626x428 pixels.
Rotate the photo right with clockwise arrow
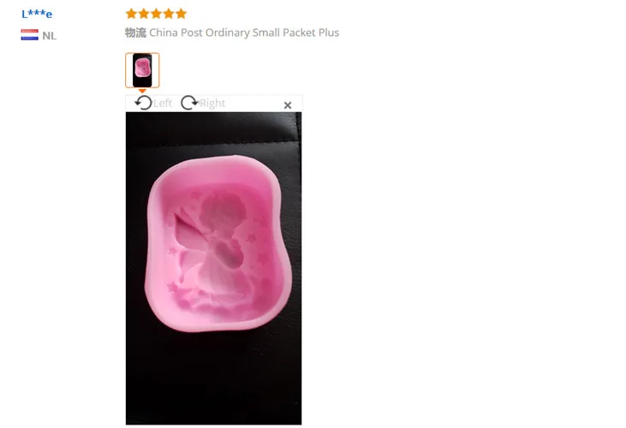point(189,103)
